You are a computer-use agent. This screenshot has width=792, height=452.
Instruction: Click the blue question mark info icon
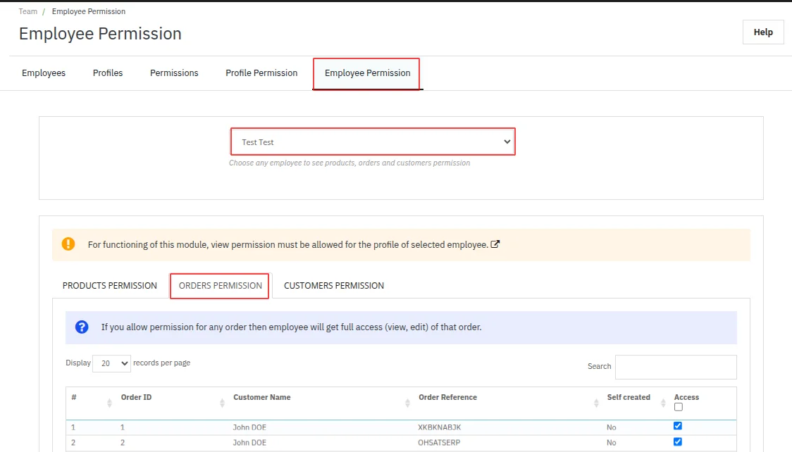click(82, 327)
